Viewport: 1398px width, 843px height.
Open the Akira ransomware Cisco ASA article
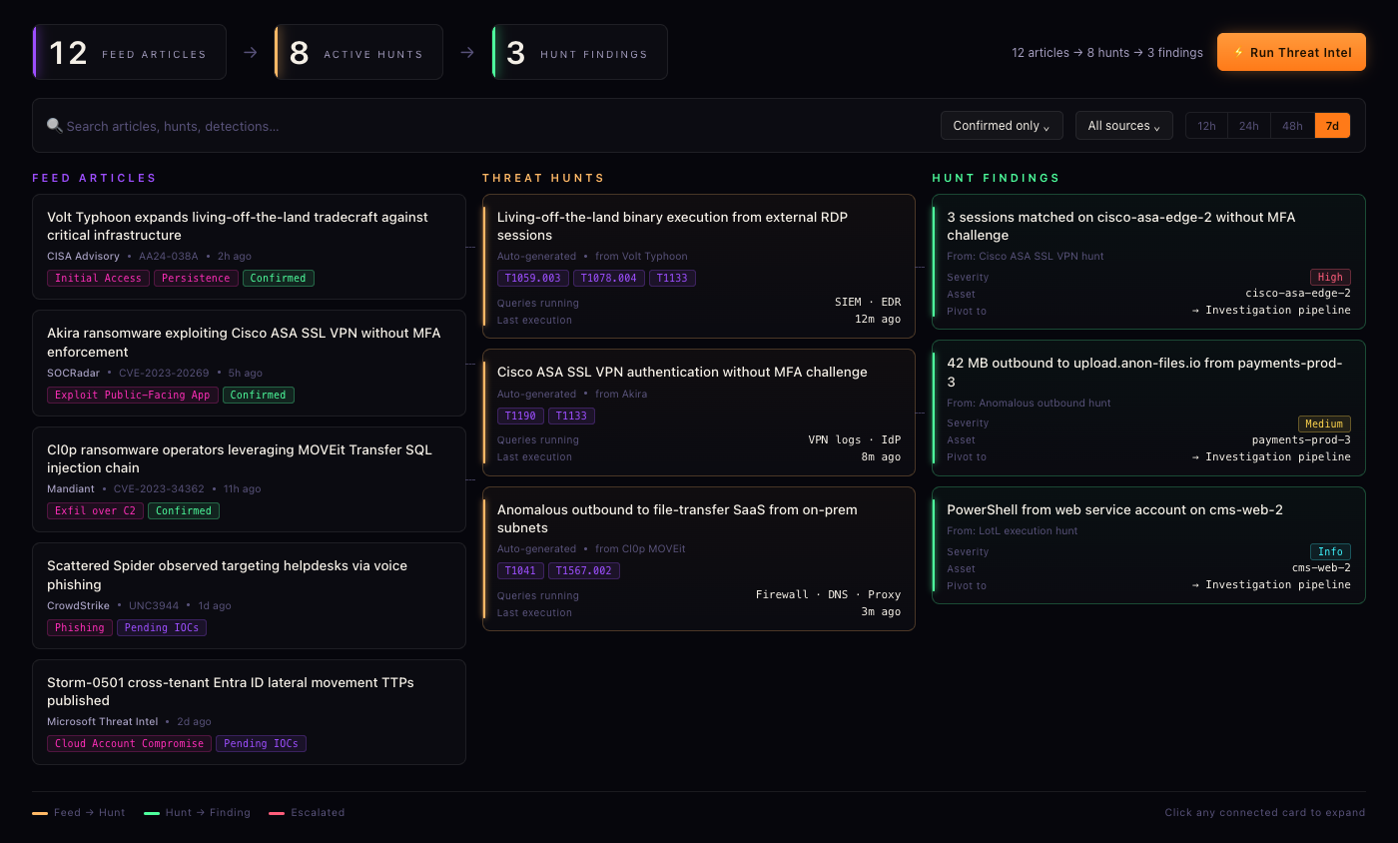249,363
